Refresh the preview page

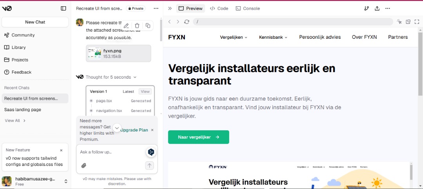click(187, 22)
